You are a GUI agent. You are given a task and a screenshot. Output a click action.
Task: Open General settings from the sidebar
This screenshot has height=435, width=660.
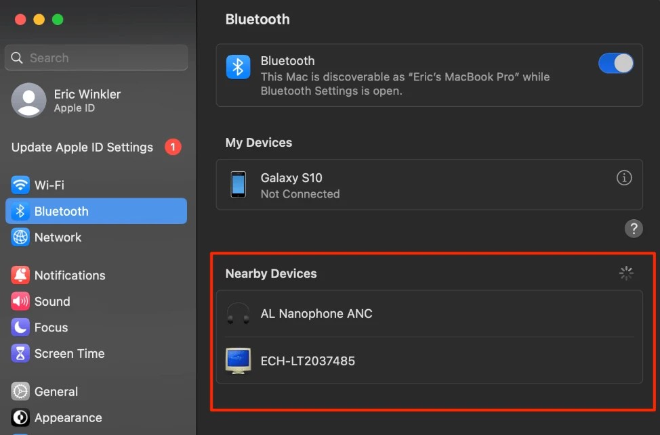pyautogui.click(x=20, y=391)
